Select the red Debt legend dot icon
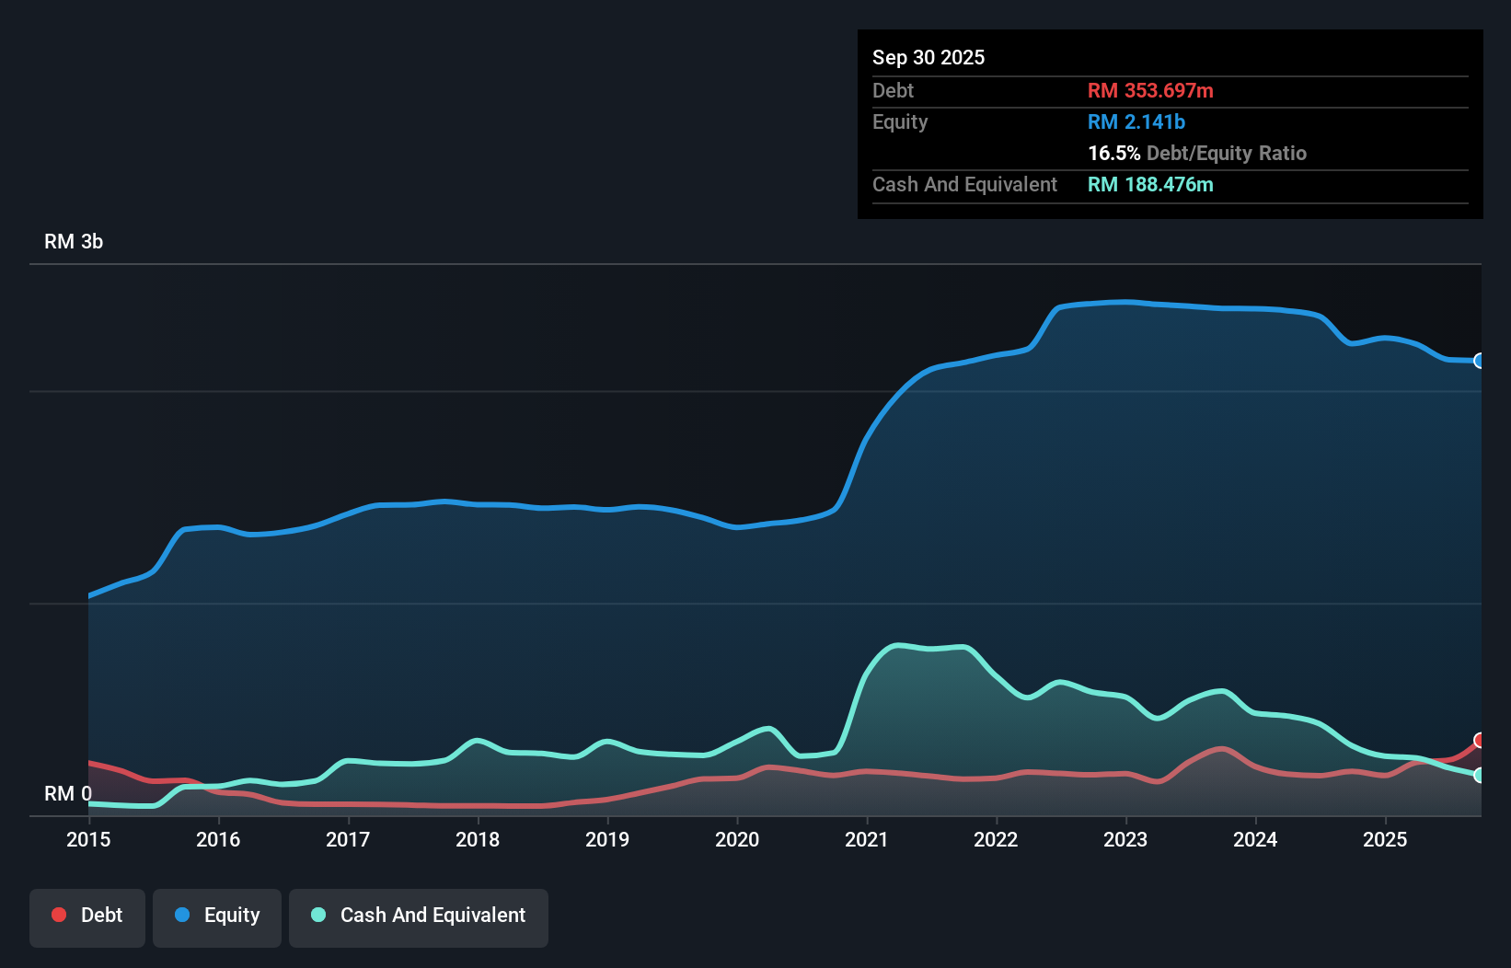Image resolution: width=1511 pixels, height=968 pixels. tap(58, 915)
